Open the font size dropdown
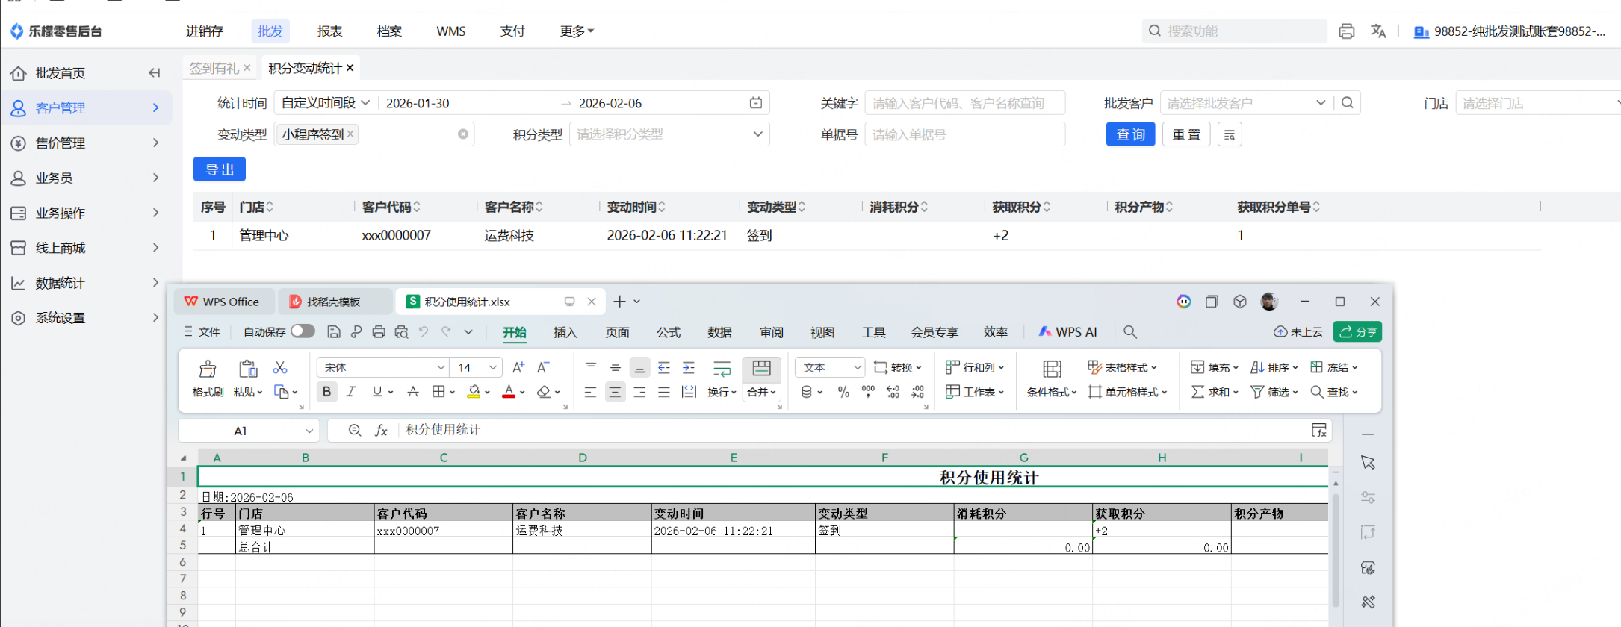Screen dimensions: 1621x627 coord(493,367)
